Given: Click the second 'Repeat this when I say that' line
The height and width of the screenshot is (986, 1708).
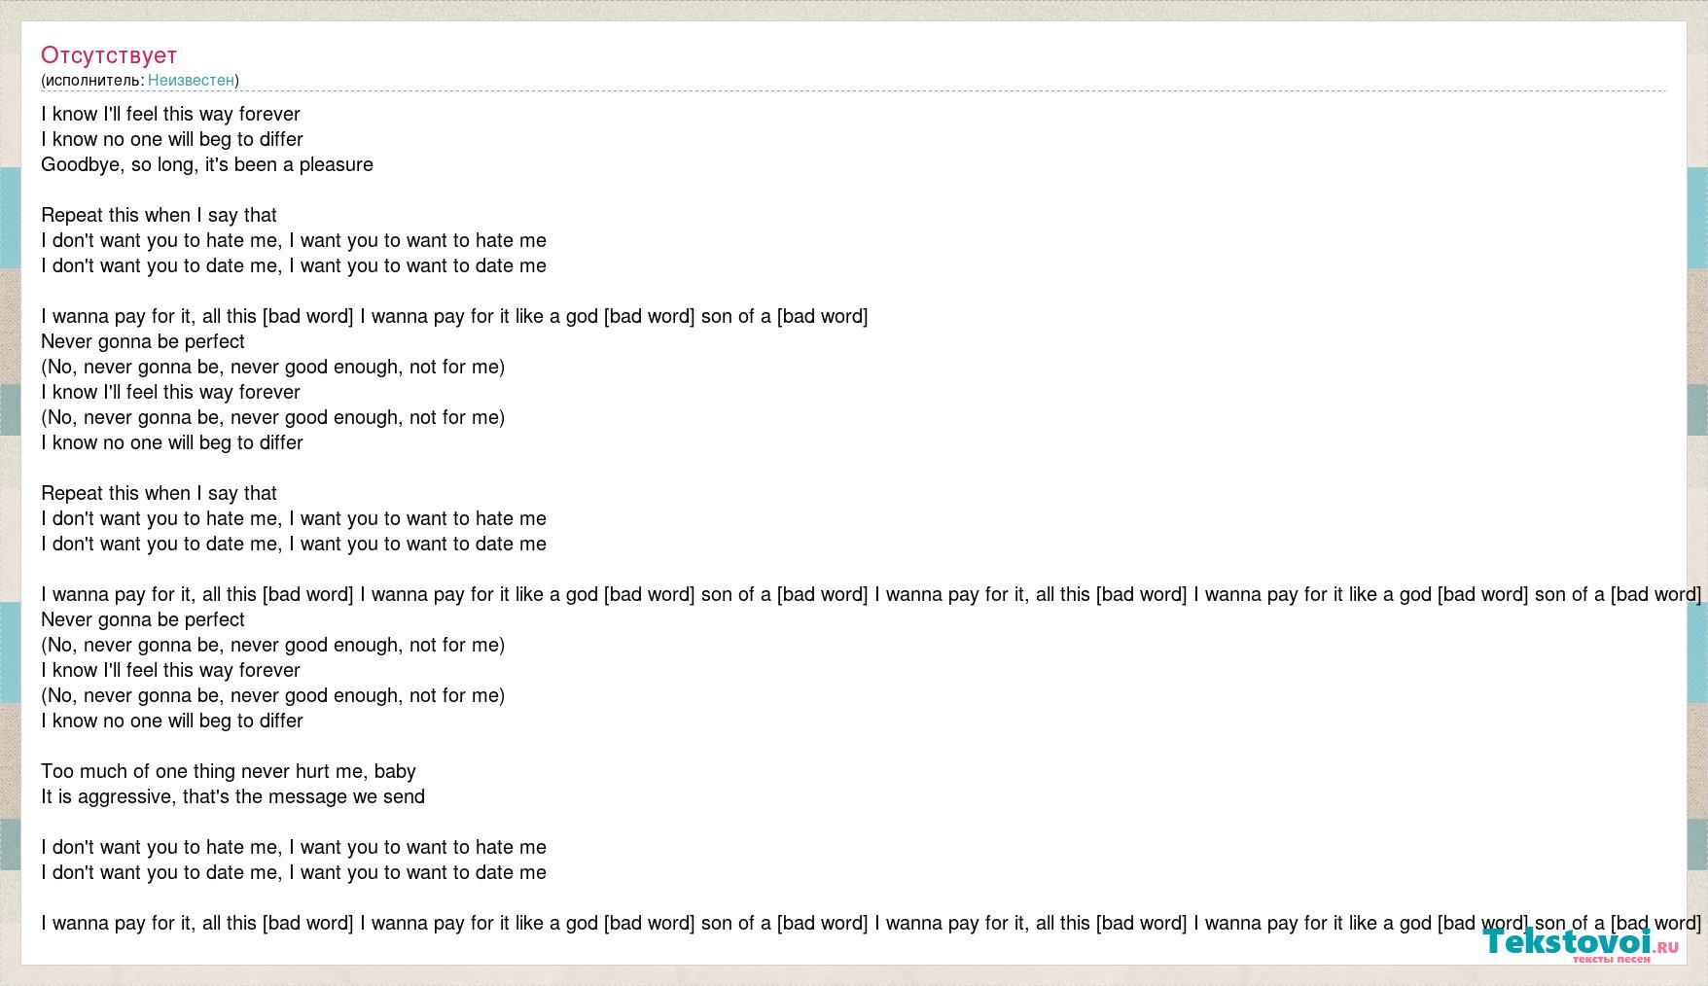Looking at the screenshot, I should 159,493.
